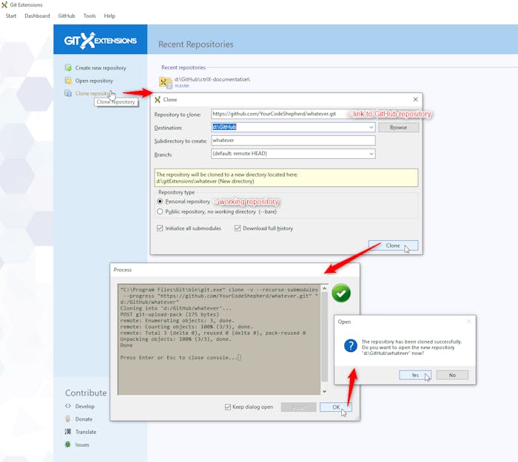Click the question mark icon in Open dialog
Screen dimensions: 518x462
point(351,346)
